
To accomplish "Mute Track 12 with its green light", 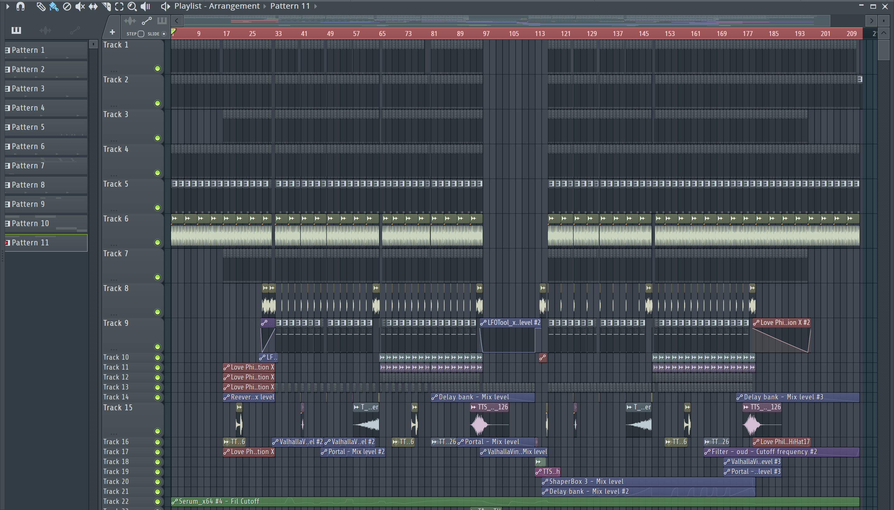I will click(x=157, y=378).
